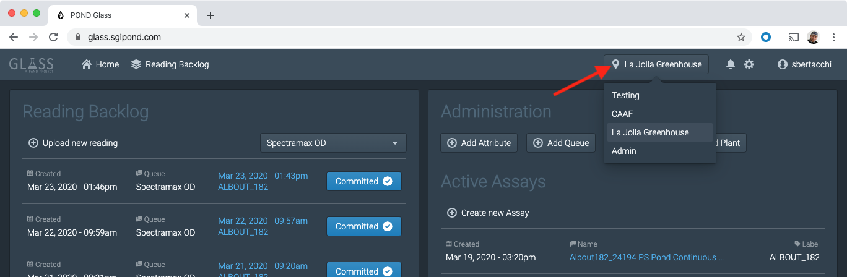Reload the page
This screenshot has height=277, width=847.
tap(54, 37)
